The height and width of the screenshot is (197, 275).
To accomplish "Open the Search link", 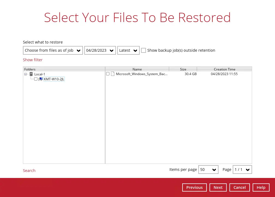I will click(x=29, y=171).
